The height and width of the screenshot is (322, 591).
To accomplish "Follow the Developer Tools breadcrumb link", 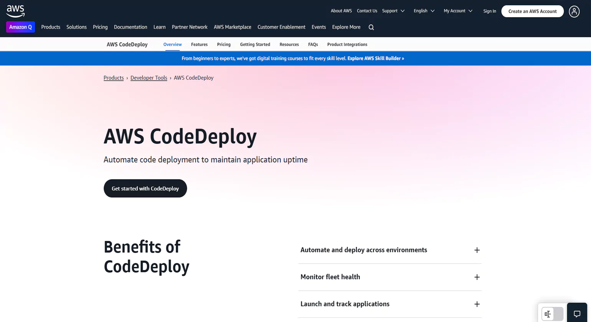I will [x=149, y=77].
